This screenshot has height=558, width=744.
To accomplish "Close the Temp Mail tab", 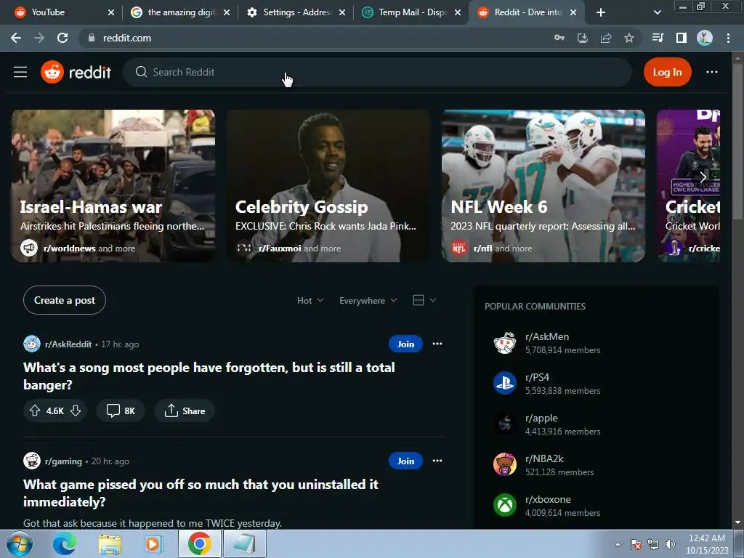I will click(x=458, y=12).
